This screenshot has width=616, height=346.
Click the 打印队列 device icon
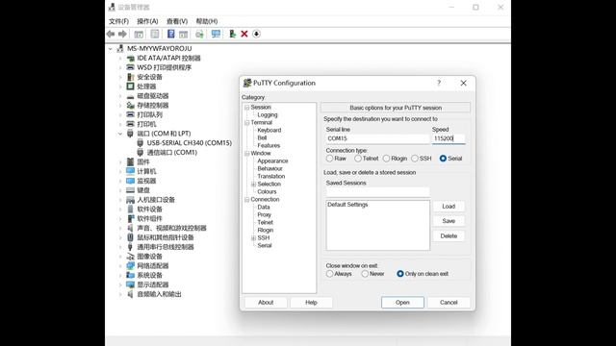[131, 114]
